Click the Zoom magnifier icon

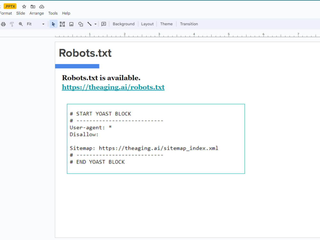click(x=20, y=24)
